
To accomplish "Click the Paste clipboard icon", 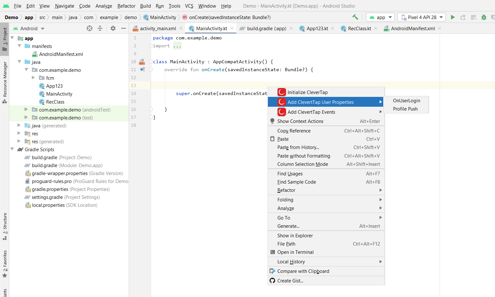I will point(272,139).
